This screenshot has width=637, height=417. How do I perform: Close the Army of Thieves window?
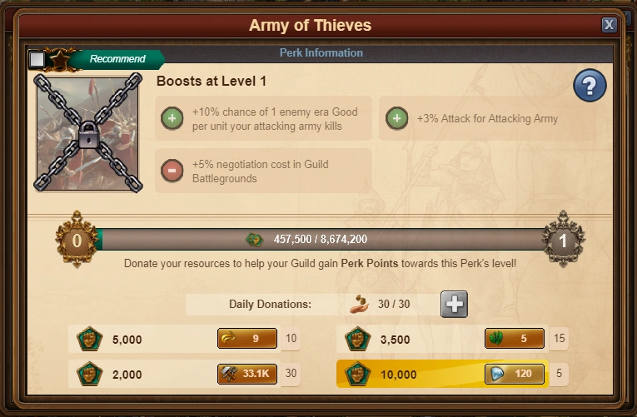pos(609,25)
